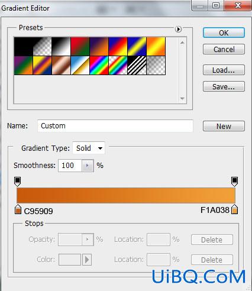
Task: Open the Smoothness slider arrow
Action: tap(88, 166)
